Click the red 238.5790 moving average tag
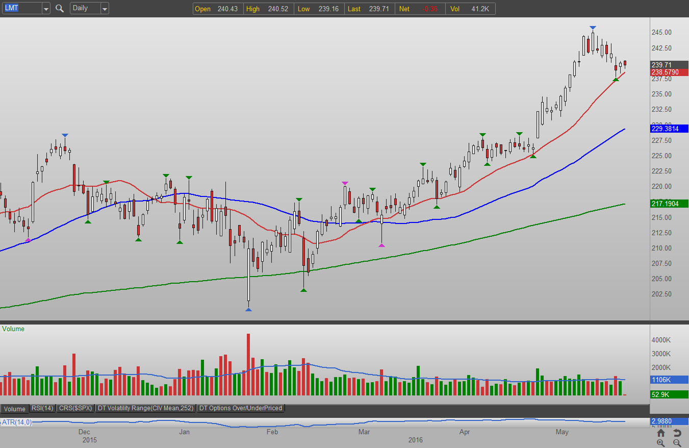This screenshot has height=448, width=689. tap(669, 72)
